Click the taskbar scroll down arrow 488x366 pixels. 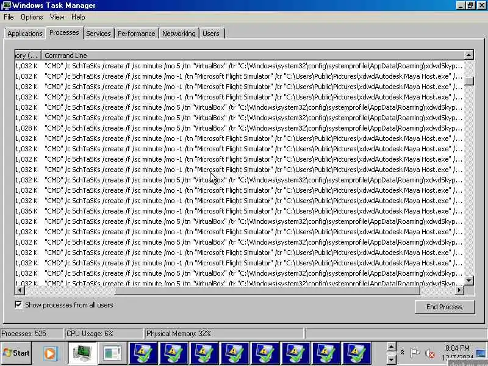[x=391, y=359]
